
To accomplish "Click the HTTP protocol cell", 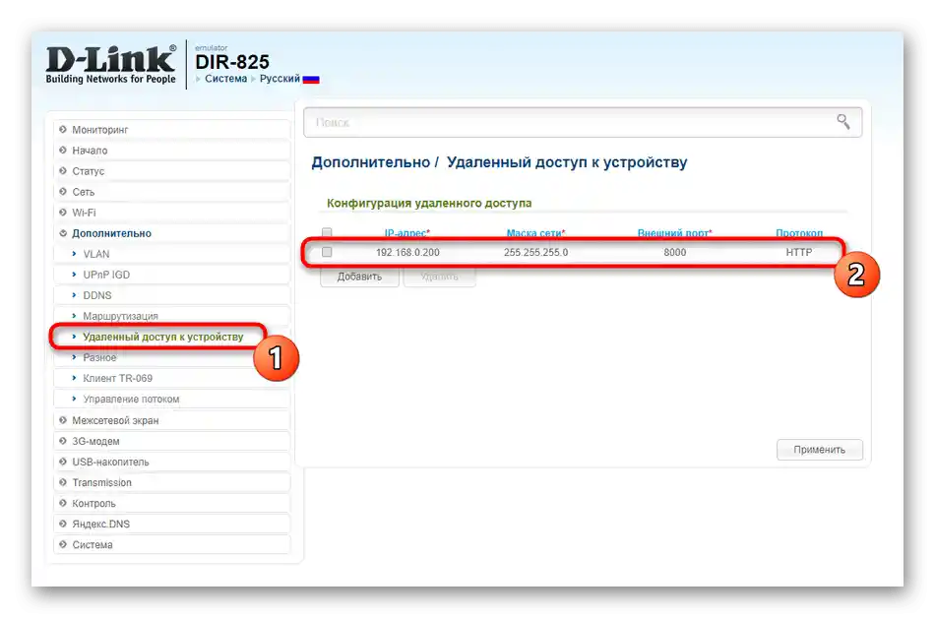I will pyautogui.click(x=799, y=252).
